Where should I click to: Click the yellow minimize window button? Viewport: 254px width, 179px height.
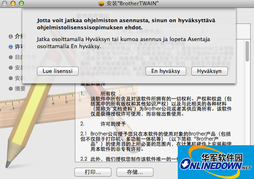coord(13,3)
